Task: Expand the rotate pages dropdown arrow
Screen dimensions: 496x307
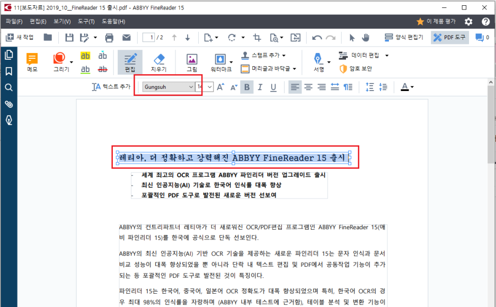Action: tap(243, 38)
